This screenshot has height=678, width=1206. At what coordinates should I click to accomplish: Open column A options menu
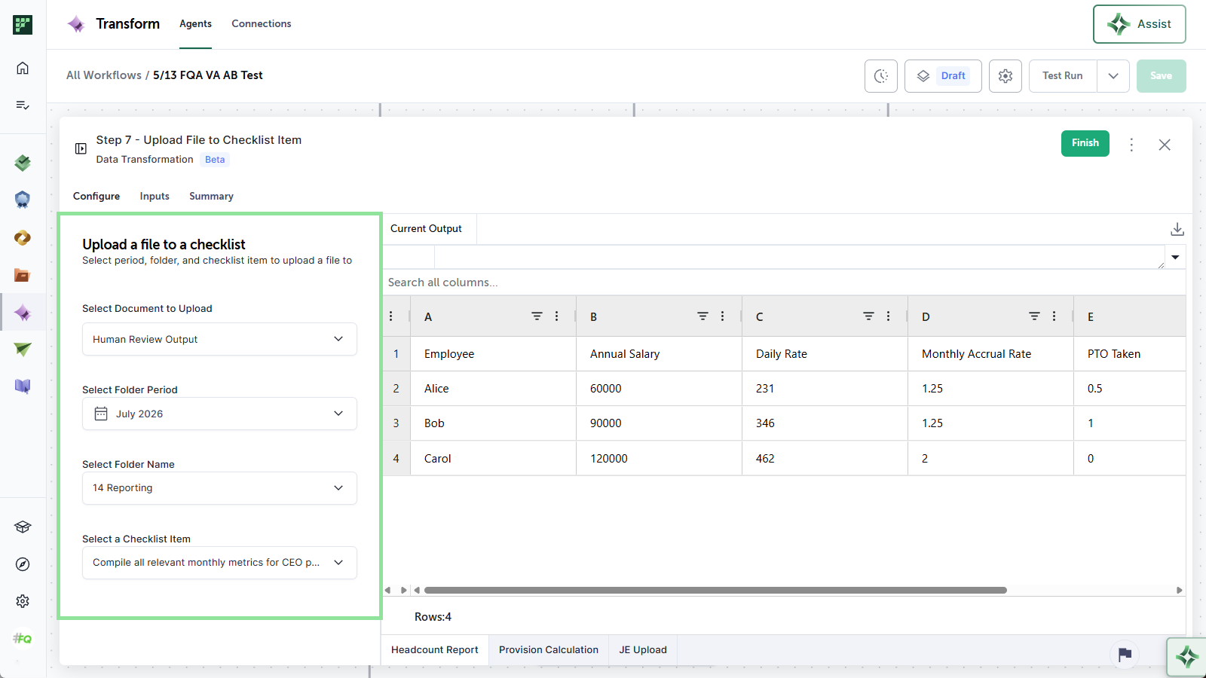click(x=557, y=316)
